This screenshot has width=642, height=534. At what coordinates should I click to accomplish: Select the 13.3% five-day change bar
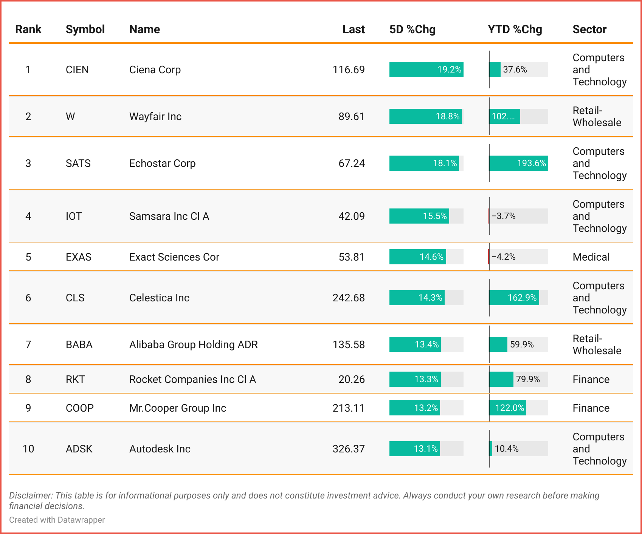[415, 379]
